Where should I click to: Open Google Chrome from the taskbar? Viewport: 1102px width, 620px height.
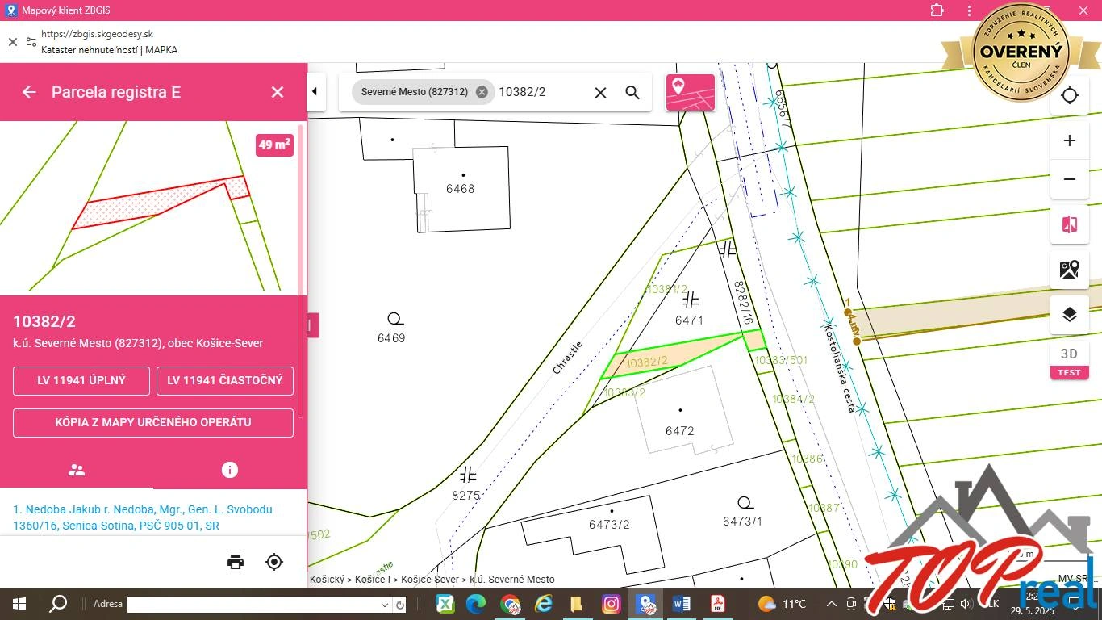[x=511, y=603]
